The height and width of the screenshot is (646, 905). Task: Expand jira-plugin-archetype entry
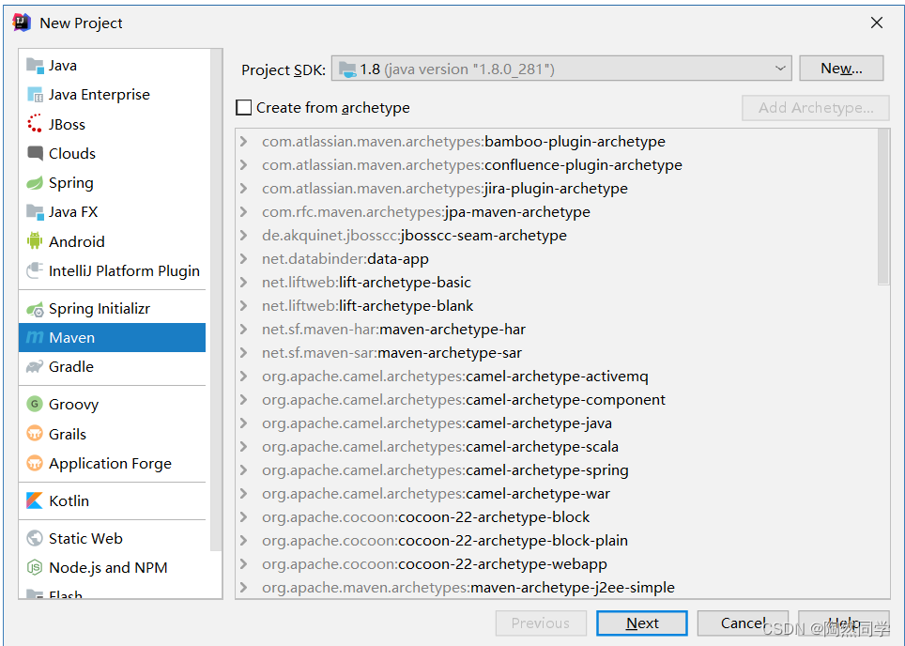click(x=243, y=188)
